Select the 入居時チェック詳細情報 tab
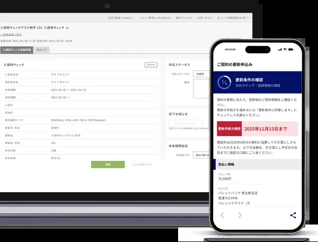The height and width of the screenshot is (242, 318). coord(17,50)
